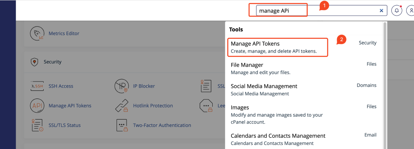Open Calendars and Contacts Management result
Image resolution: width=414 pixels, height=149 pixels.
(x=304, y=139)
